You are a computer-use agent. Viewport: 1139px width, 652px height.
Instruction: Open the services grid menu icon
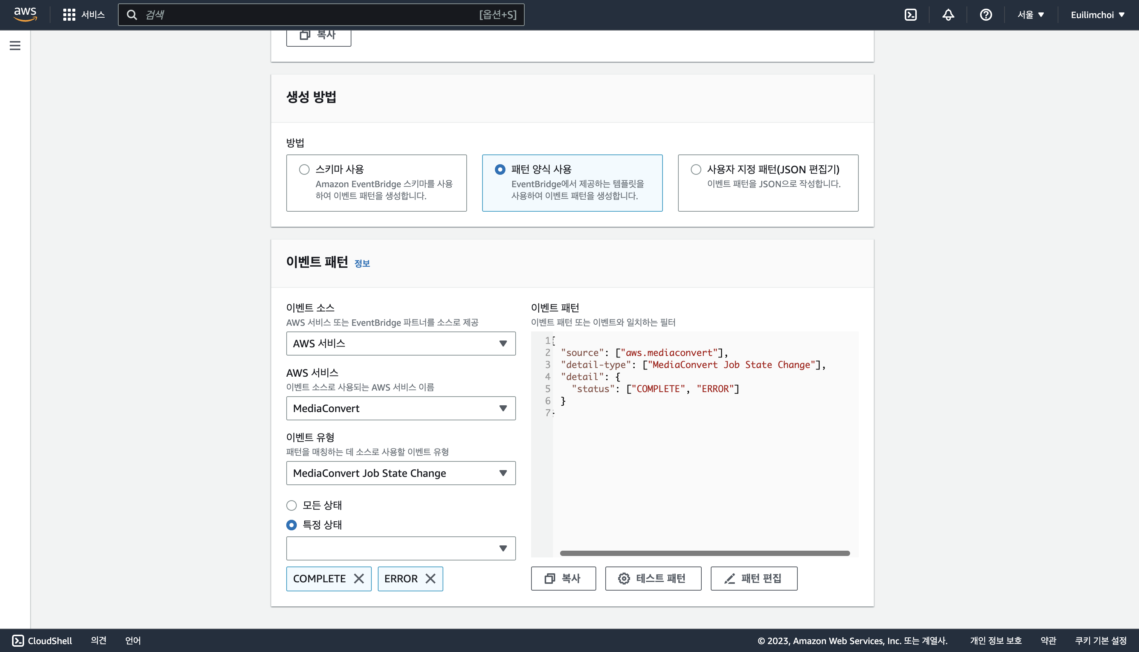pyautogui.click(x=69, y=15)
